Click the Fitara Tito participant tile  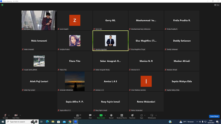click(75, 61)
